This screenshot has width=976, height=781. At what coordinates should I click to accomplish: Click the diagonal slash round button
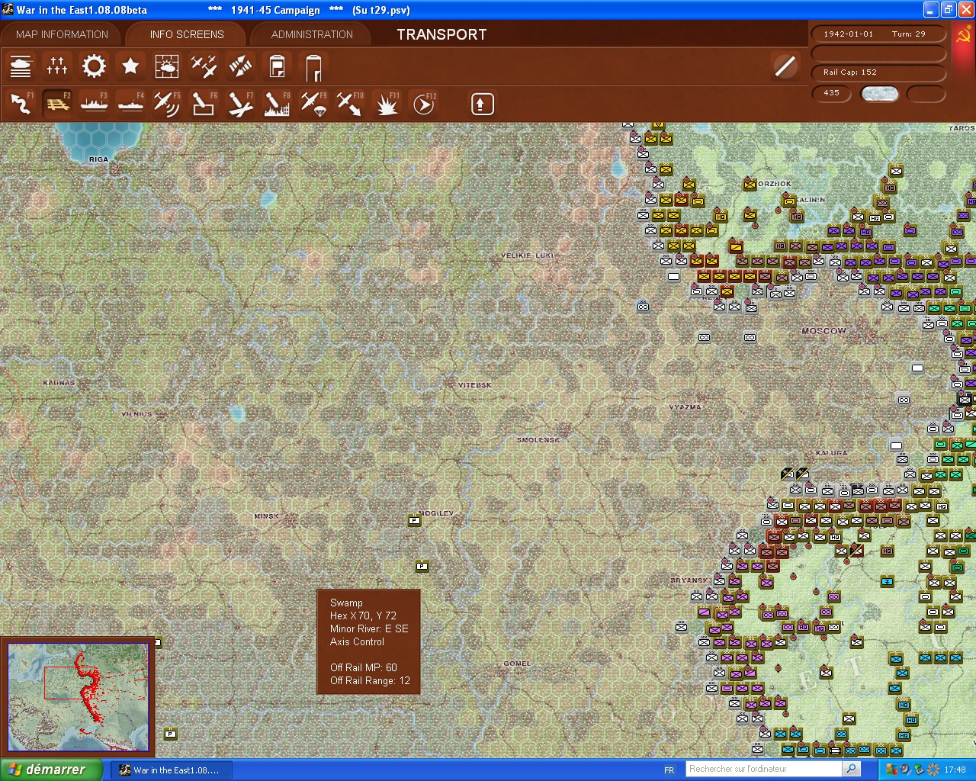pyautogui.click(x=785, y=66)
